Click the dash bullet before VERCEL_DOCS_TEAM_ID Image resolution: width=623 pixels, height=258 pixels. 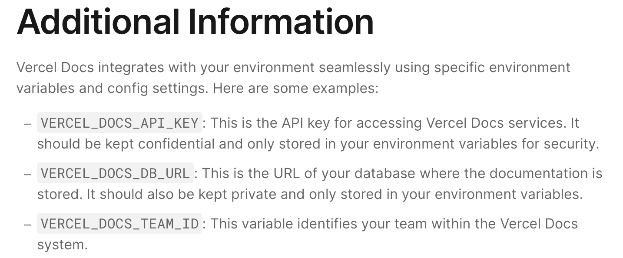coord(27,225)
